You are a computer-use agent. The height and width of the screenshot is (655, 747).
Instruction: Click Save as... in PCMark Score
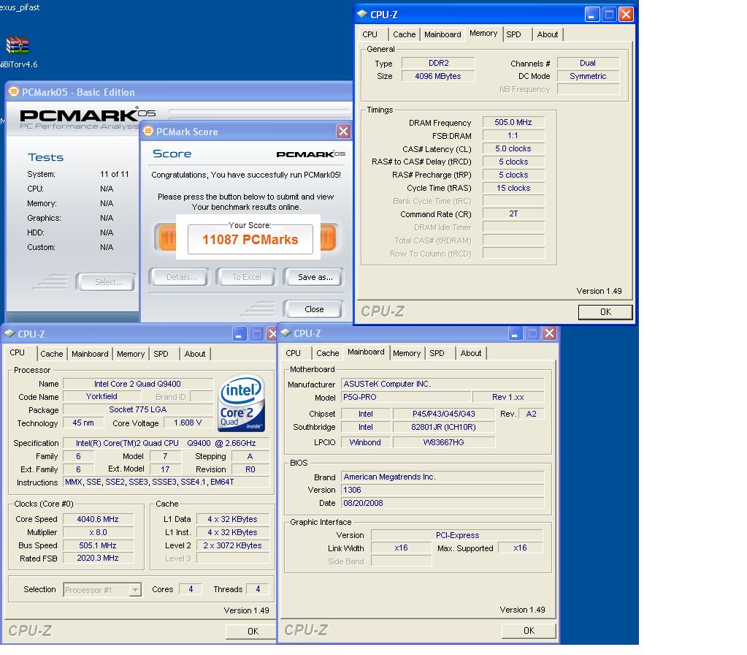[315, 276]
